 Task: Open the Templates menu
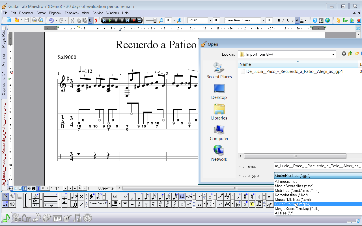72,13
